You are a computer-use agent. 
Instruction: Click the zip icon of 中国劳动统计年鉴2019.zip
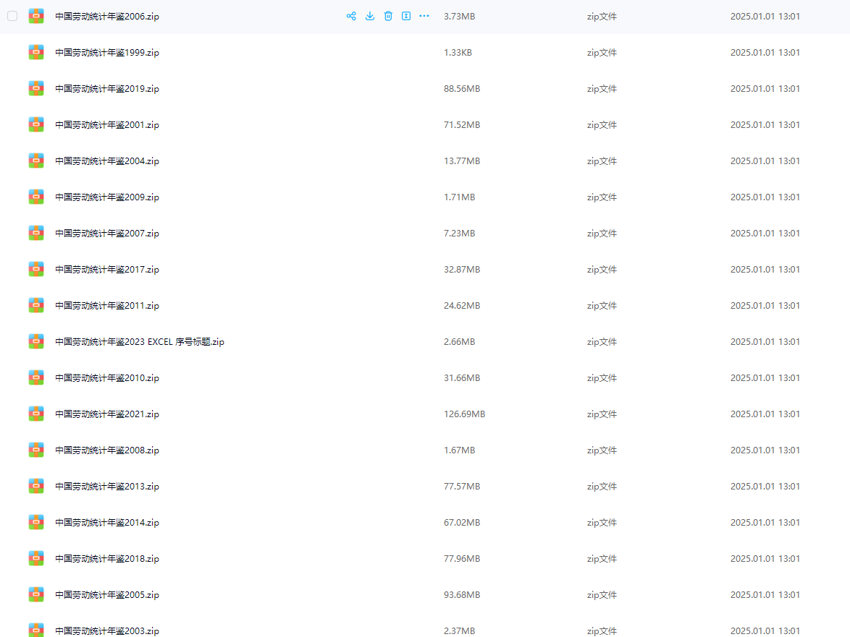point(36,89)
